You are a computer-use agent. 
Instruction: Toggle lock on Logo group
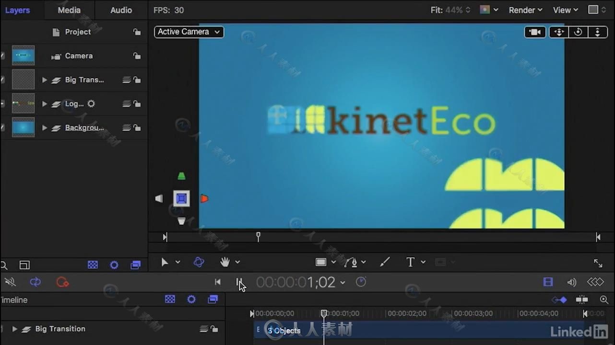pyautogui.click(x=137, y=104)
